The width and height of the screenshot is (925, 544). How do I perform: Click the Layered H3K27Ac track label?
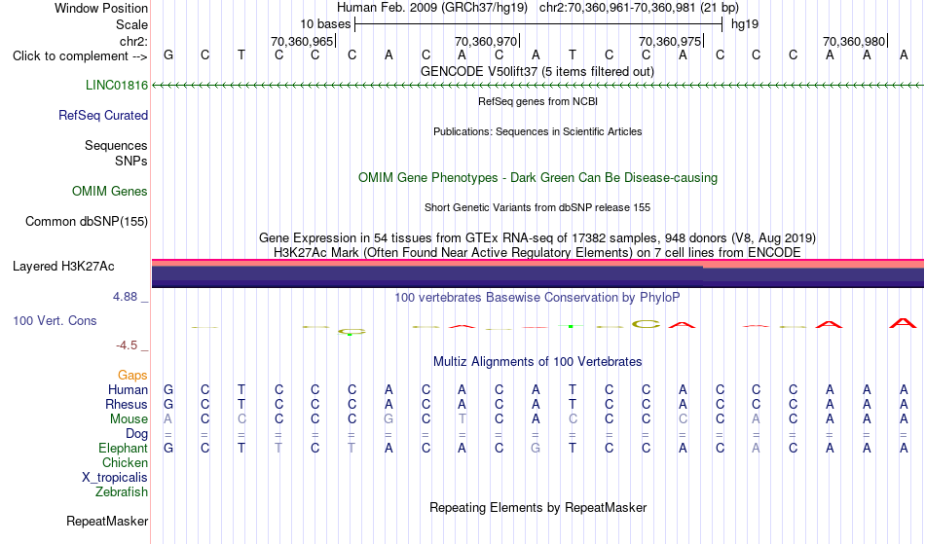click(x=63, y=266)
